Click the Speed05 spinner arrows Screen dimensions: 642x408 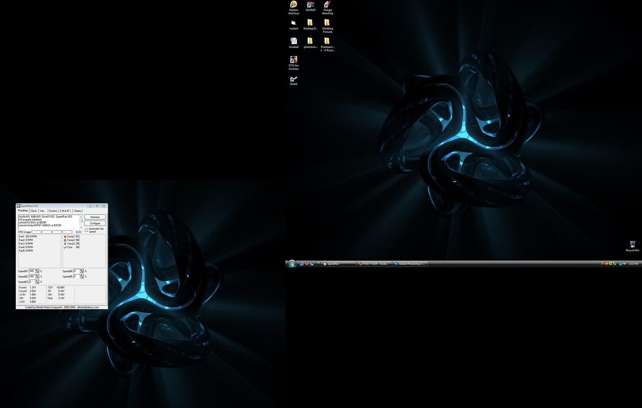click(82, 277)
